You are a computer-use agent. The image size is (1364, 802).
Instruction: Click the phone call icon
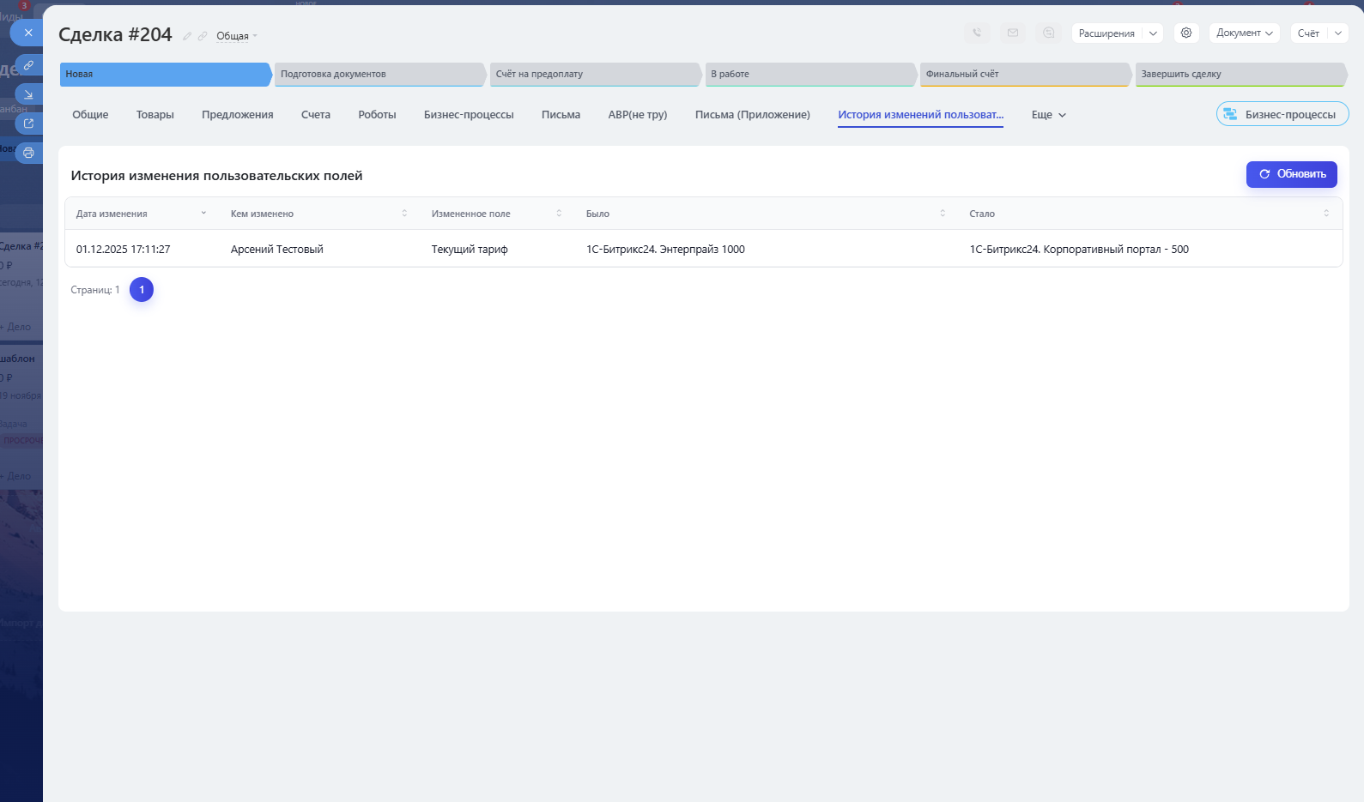pyautogui.click(x=977, y=33)
